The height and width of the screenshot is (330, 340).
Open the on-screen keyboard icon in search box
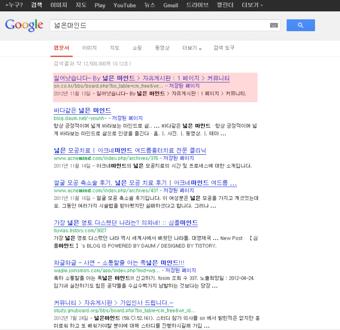click(x=274, y=25)
